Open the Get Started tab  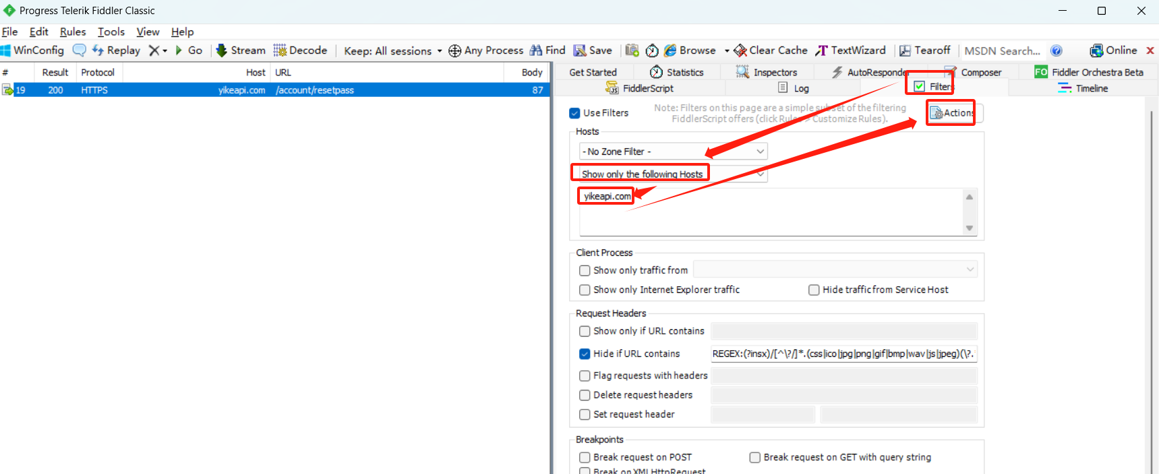(x=593, y=72)
